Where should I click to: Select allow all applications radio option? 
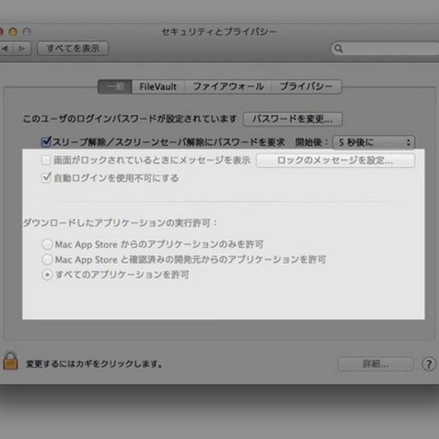pyautogui.click(x=47, y=275)
